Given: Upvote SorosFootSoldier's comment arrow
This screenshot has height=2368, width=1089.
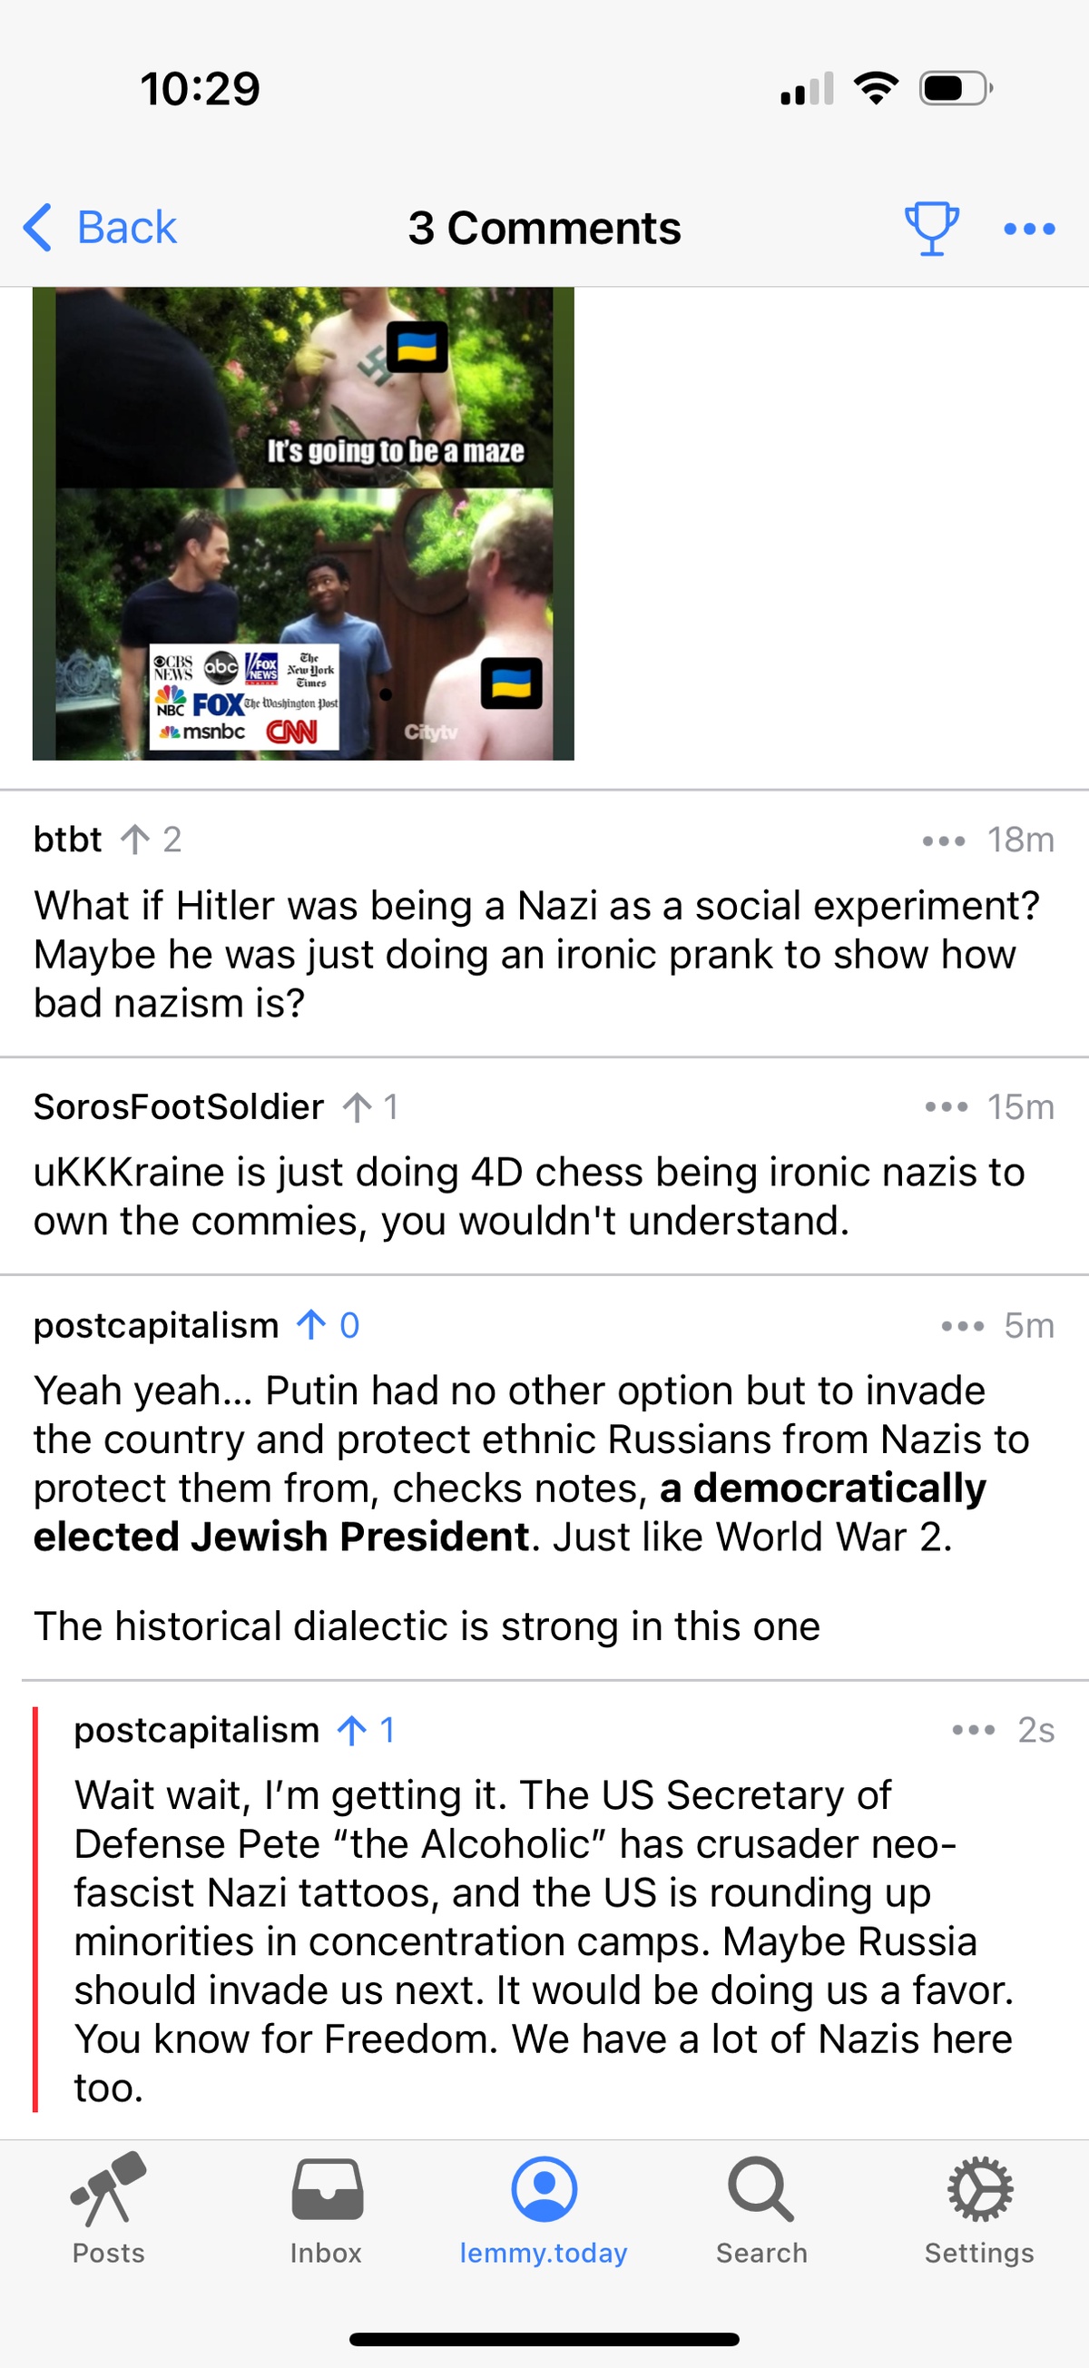Looking at the screenshot, I should 357,1106.
